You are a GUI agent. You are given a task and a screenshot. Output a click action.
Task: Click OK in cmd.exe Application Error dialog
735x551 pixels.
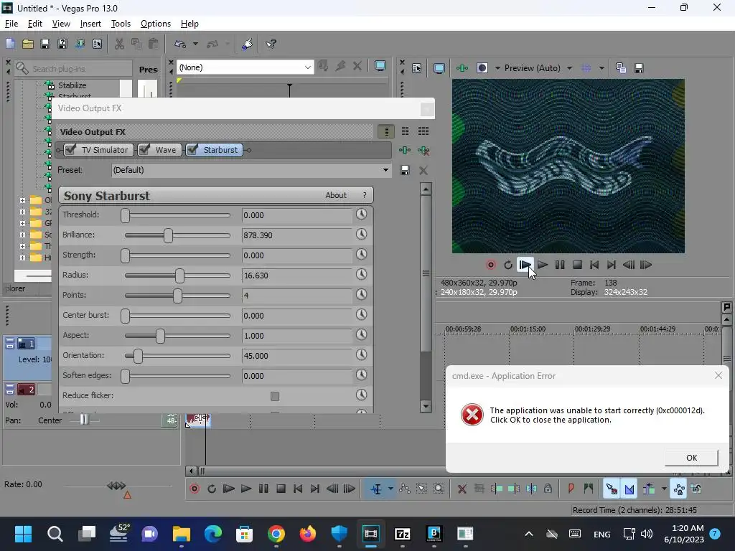tap(691, 458)
